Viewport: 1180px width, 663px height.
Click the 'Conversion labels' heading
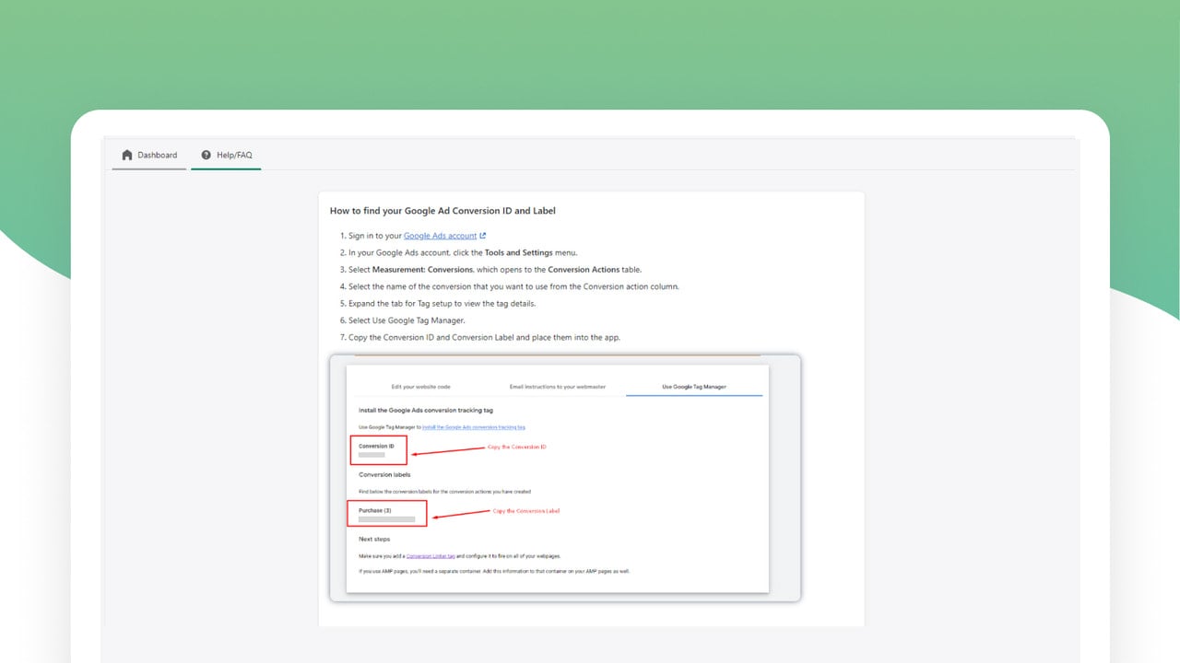pos(384,475)
